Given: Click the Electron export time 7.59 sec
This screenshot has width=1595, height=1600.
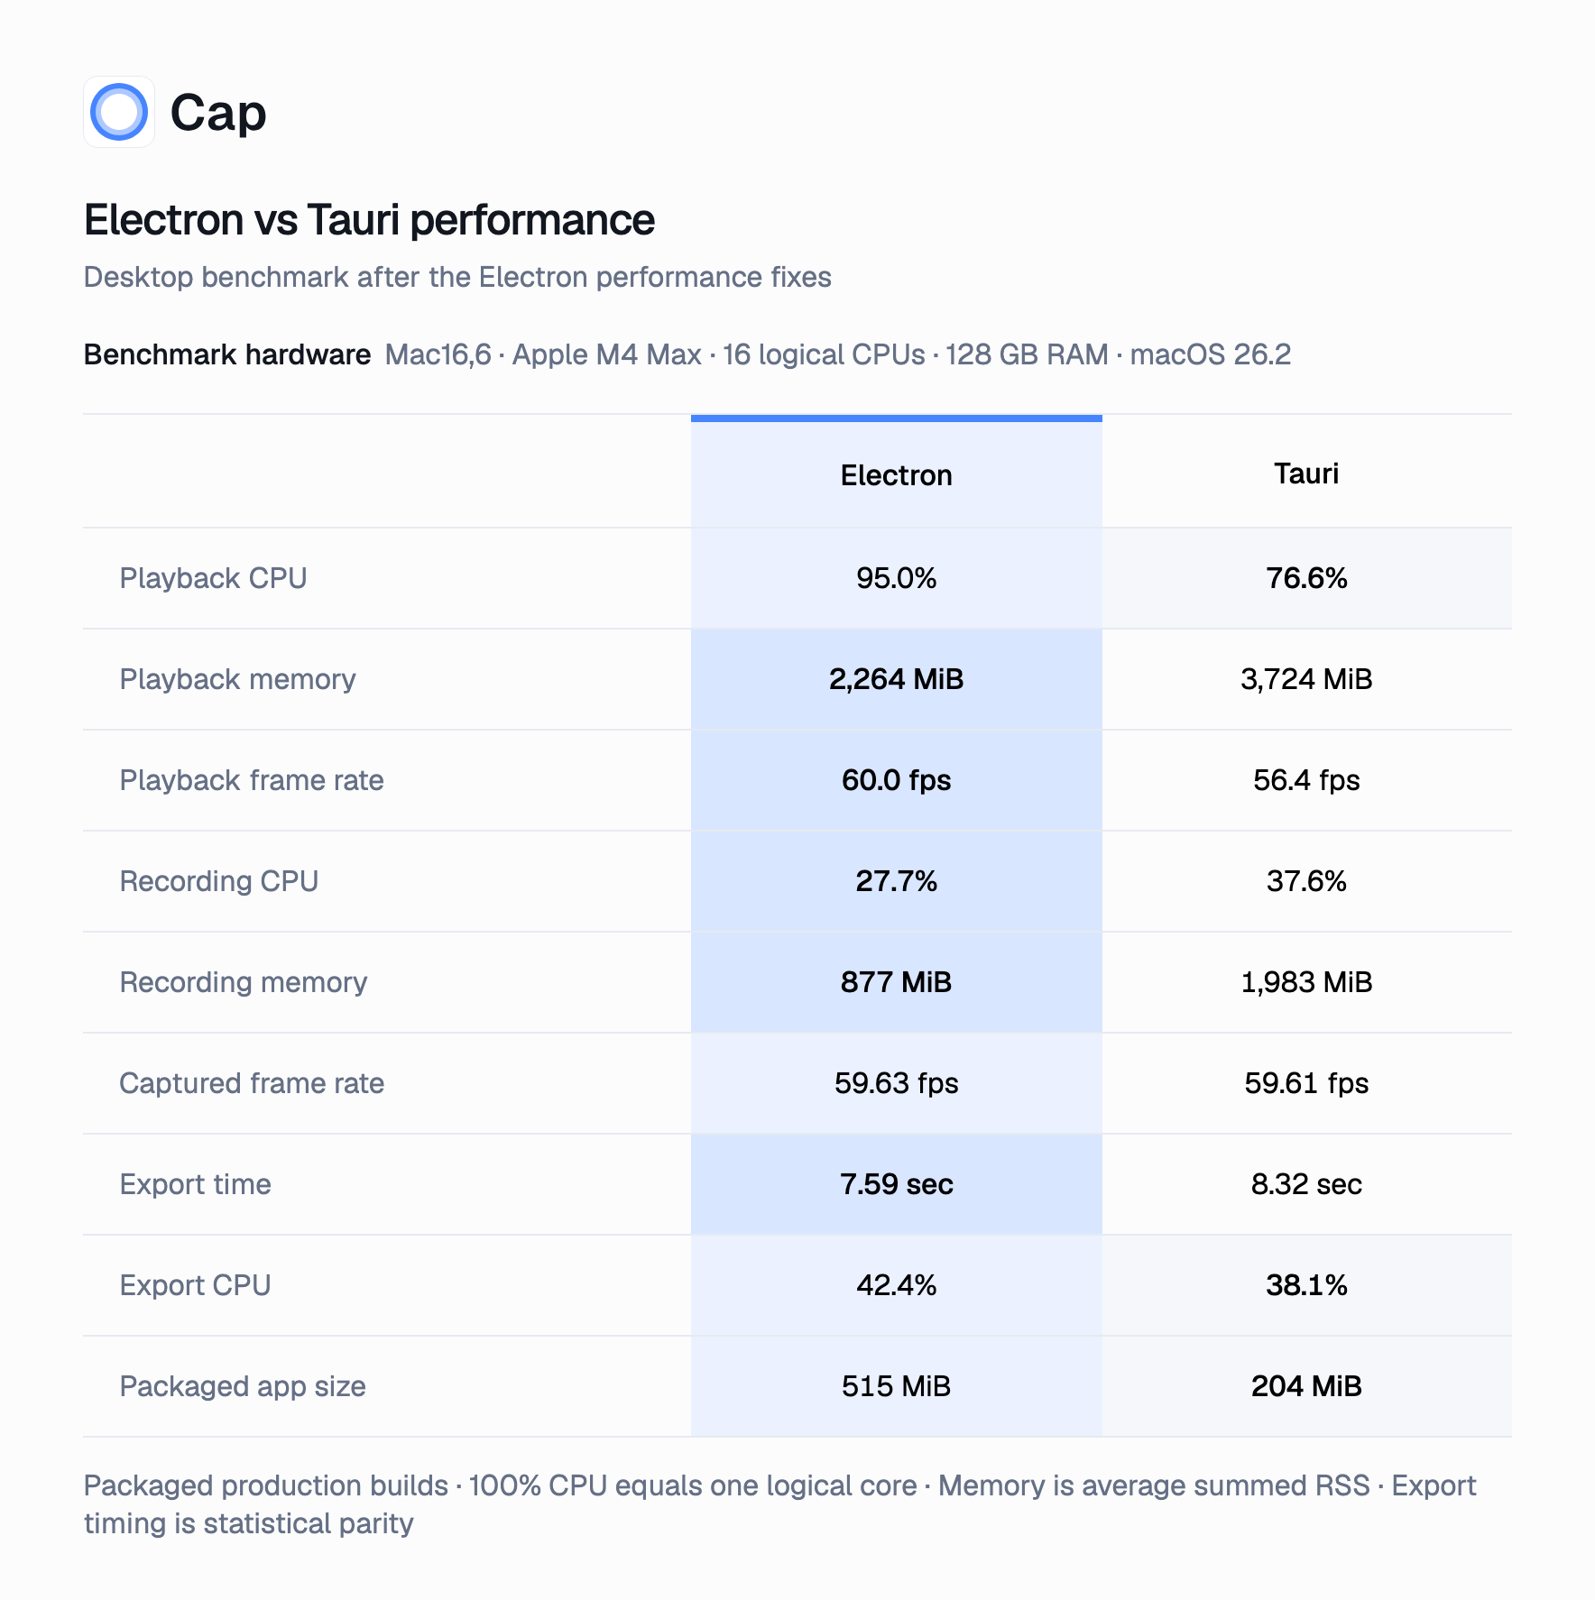Looking at the screenshot, I should 896,1184.
